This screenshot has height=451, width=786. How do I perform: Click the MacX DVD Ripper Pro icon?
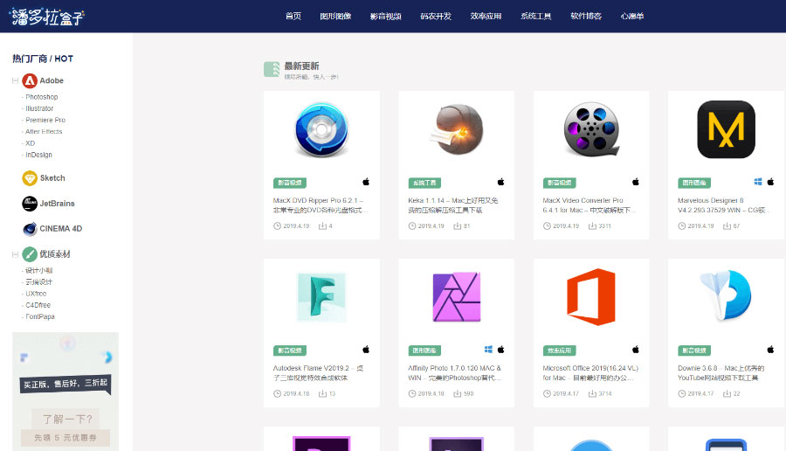(x=321, y=130)
